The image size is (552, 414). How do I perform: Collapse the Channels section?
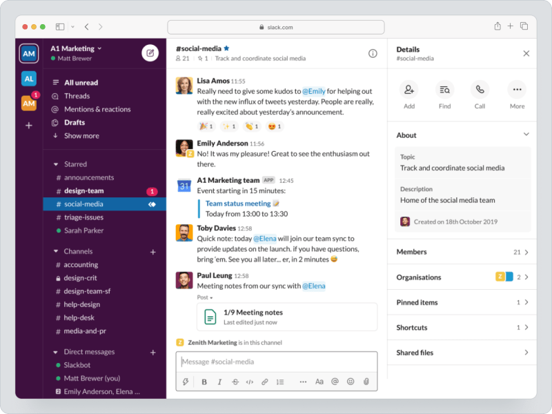pos(56,251)
